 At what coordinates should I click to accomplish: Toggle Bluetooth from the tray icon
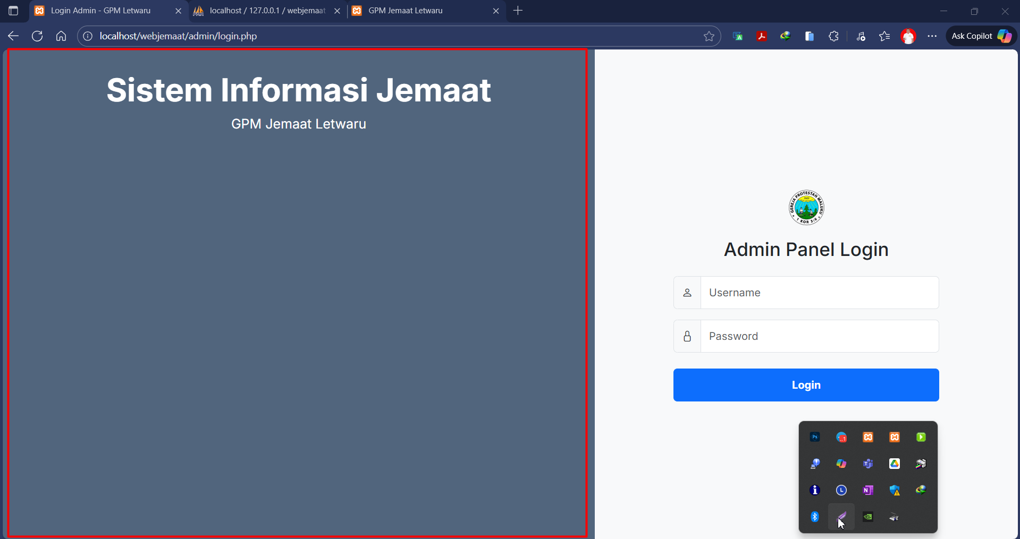[x=814, y=516]
